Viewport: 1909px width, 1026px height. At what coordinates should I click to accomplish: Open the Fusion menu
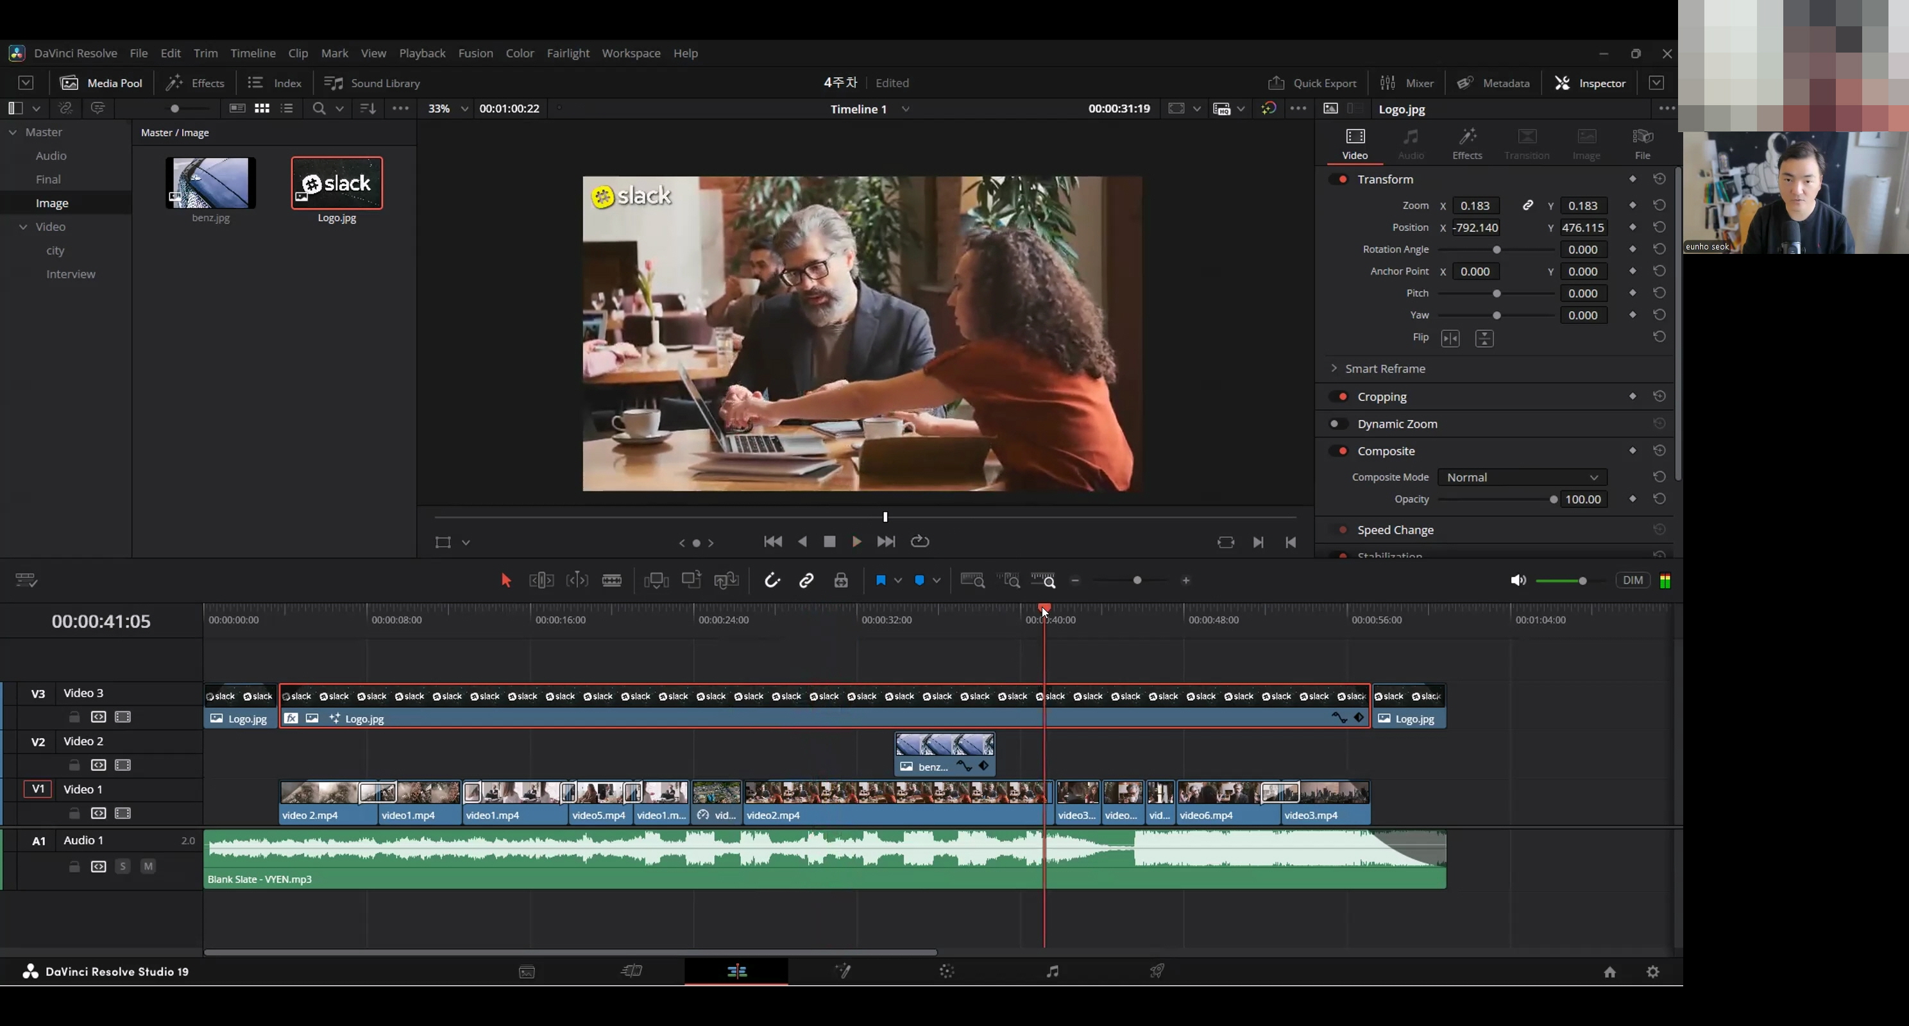475,53
